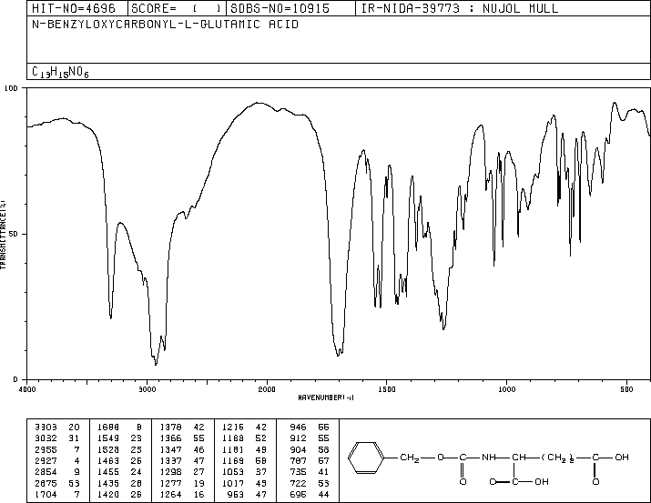The image size is (651, 503).
Task: Click the 50 transmittance axis label
Action: [x=13, y=234]
